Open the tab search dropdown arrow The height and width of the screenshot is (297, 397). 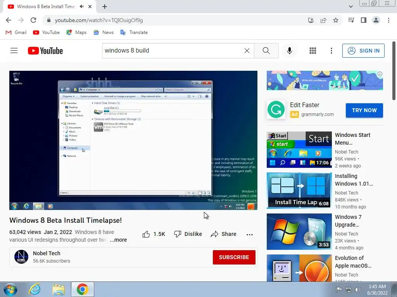pyautogui.click(x=350, y=7)
